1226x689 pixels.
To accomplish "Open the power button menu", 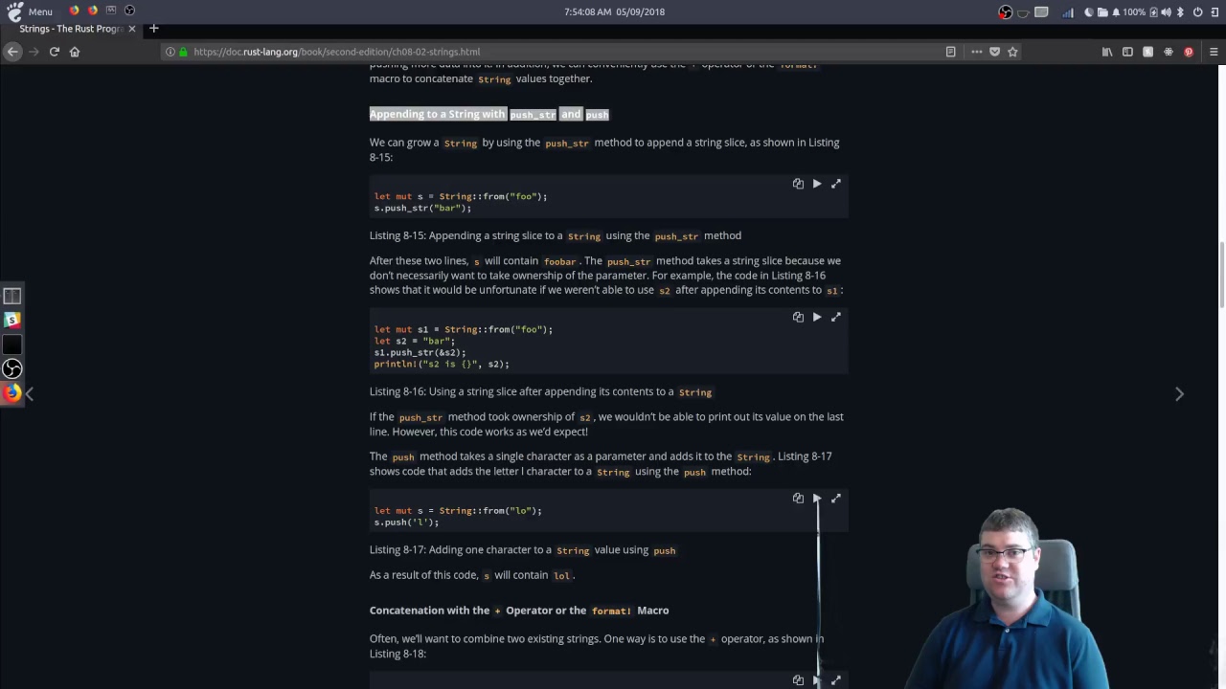I will click(1197, 12).
